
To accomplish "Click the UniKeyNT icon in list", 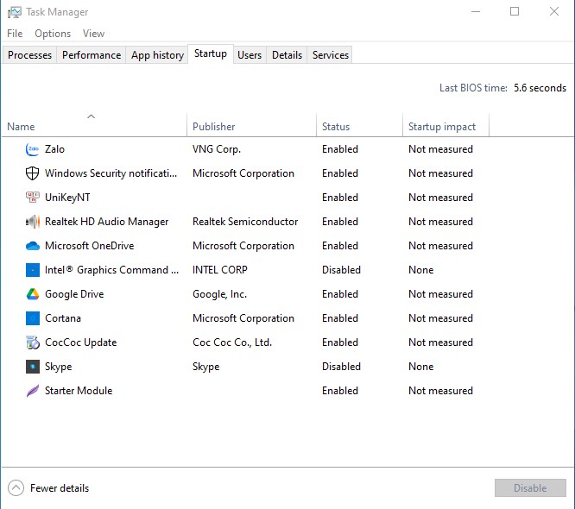I will click(33, 198).
